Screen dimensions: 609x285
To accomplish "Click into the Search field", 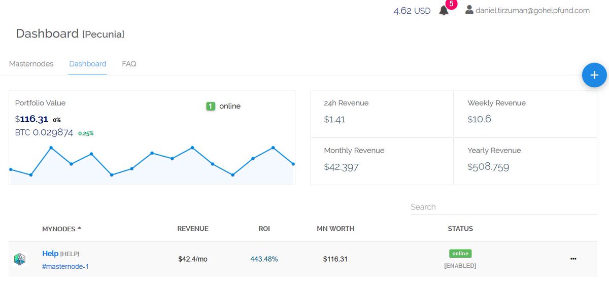I will coord(503,207).
